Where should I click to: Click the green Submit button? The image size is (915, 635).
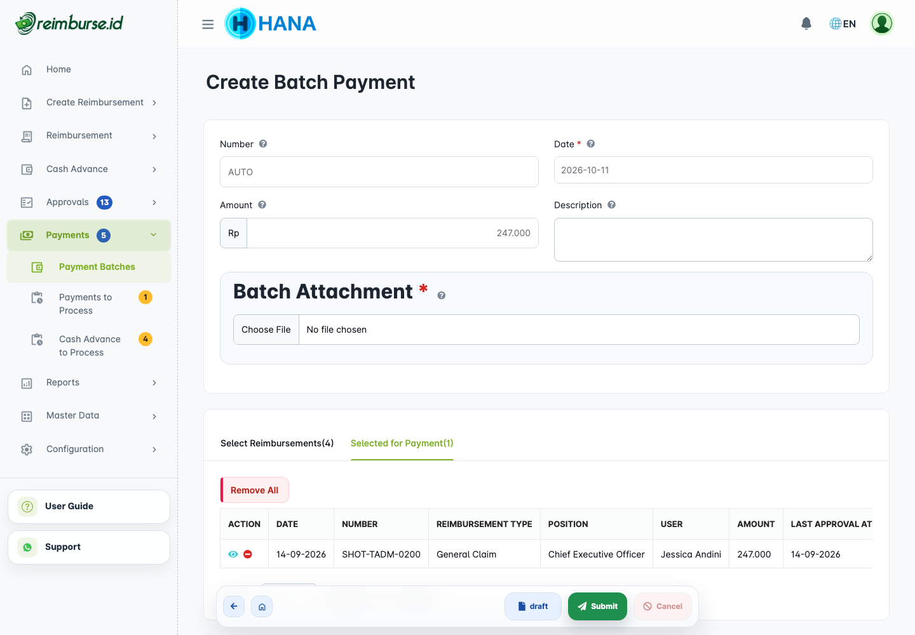597,606
